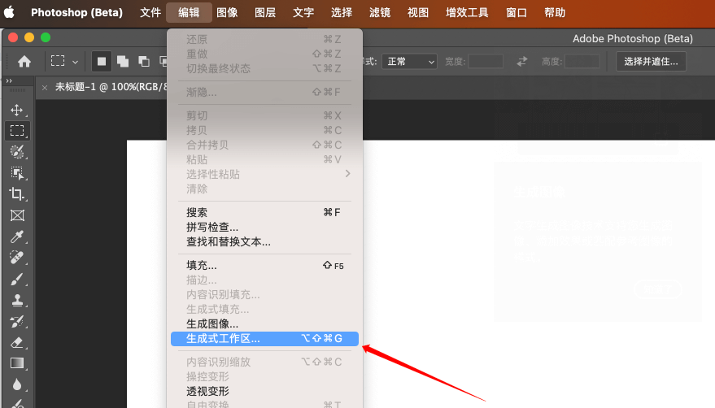
Task: Open the 图像 menu
Action: [227, 12]
